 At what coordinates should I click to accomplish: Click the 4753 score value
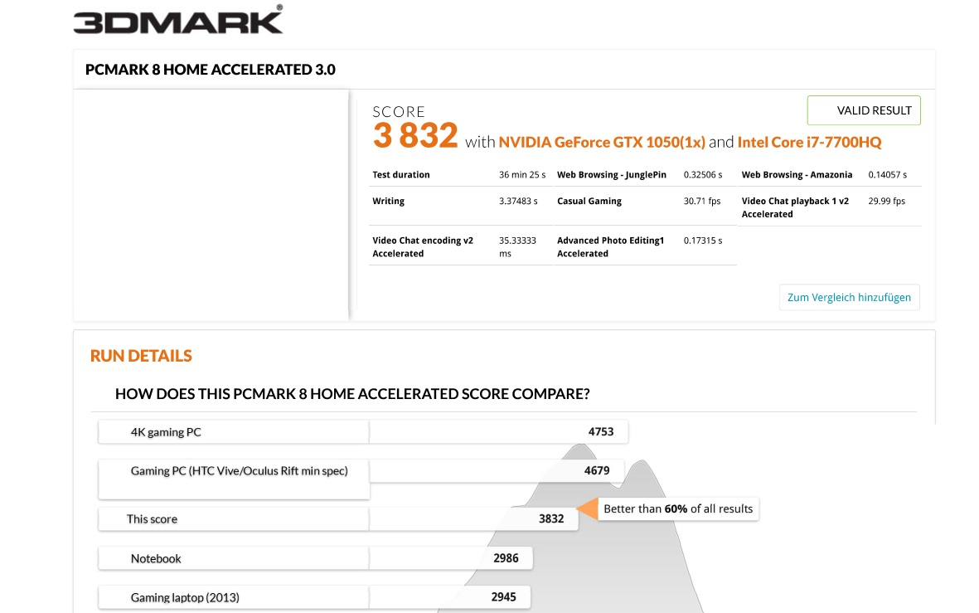click(601, 432)
